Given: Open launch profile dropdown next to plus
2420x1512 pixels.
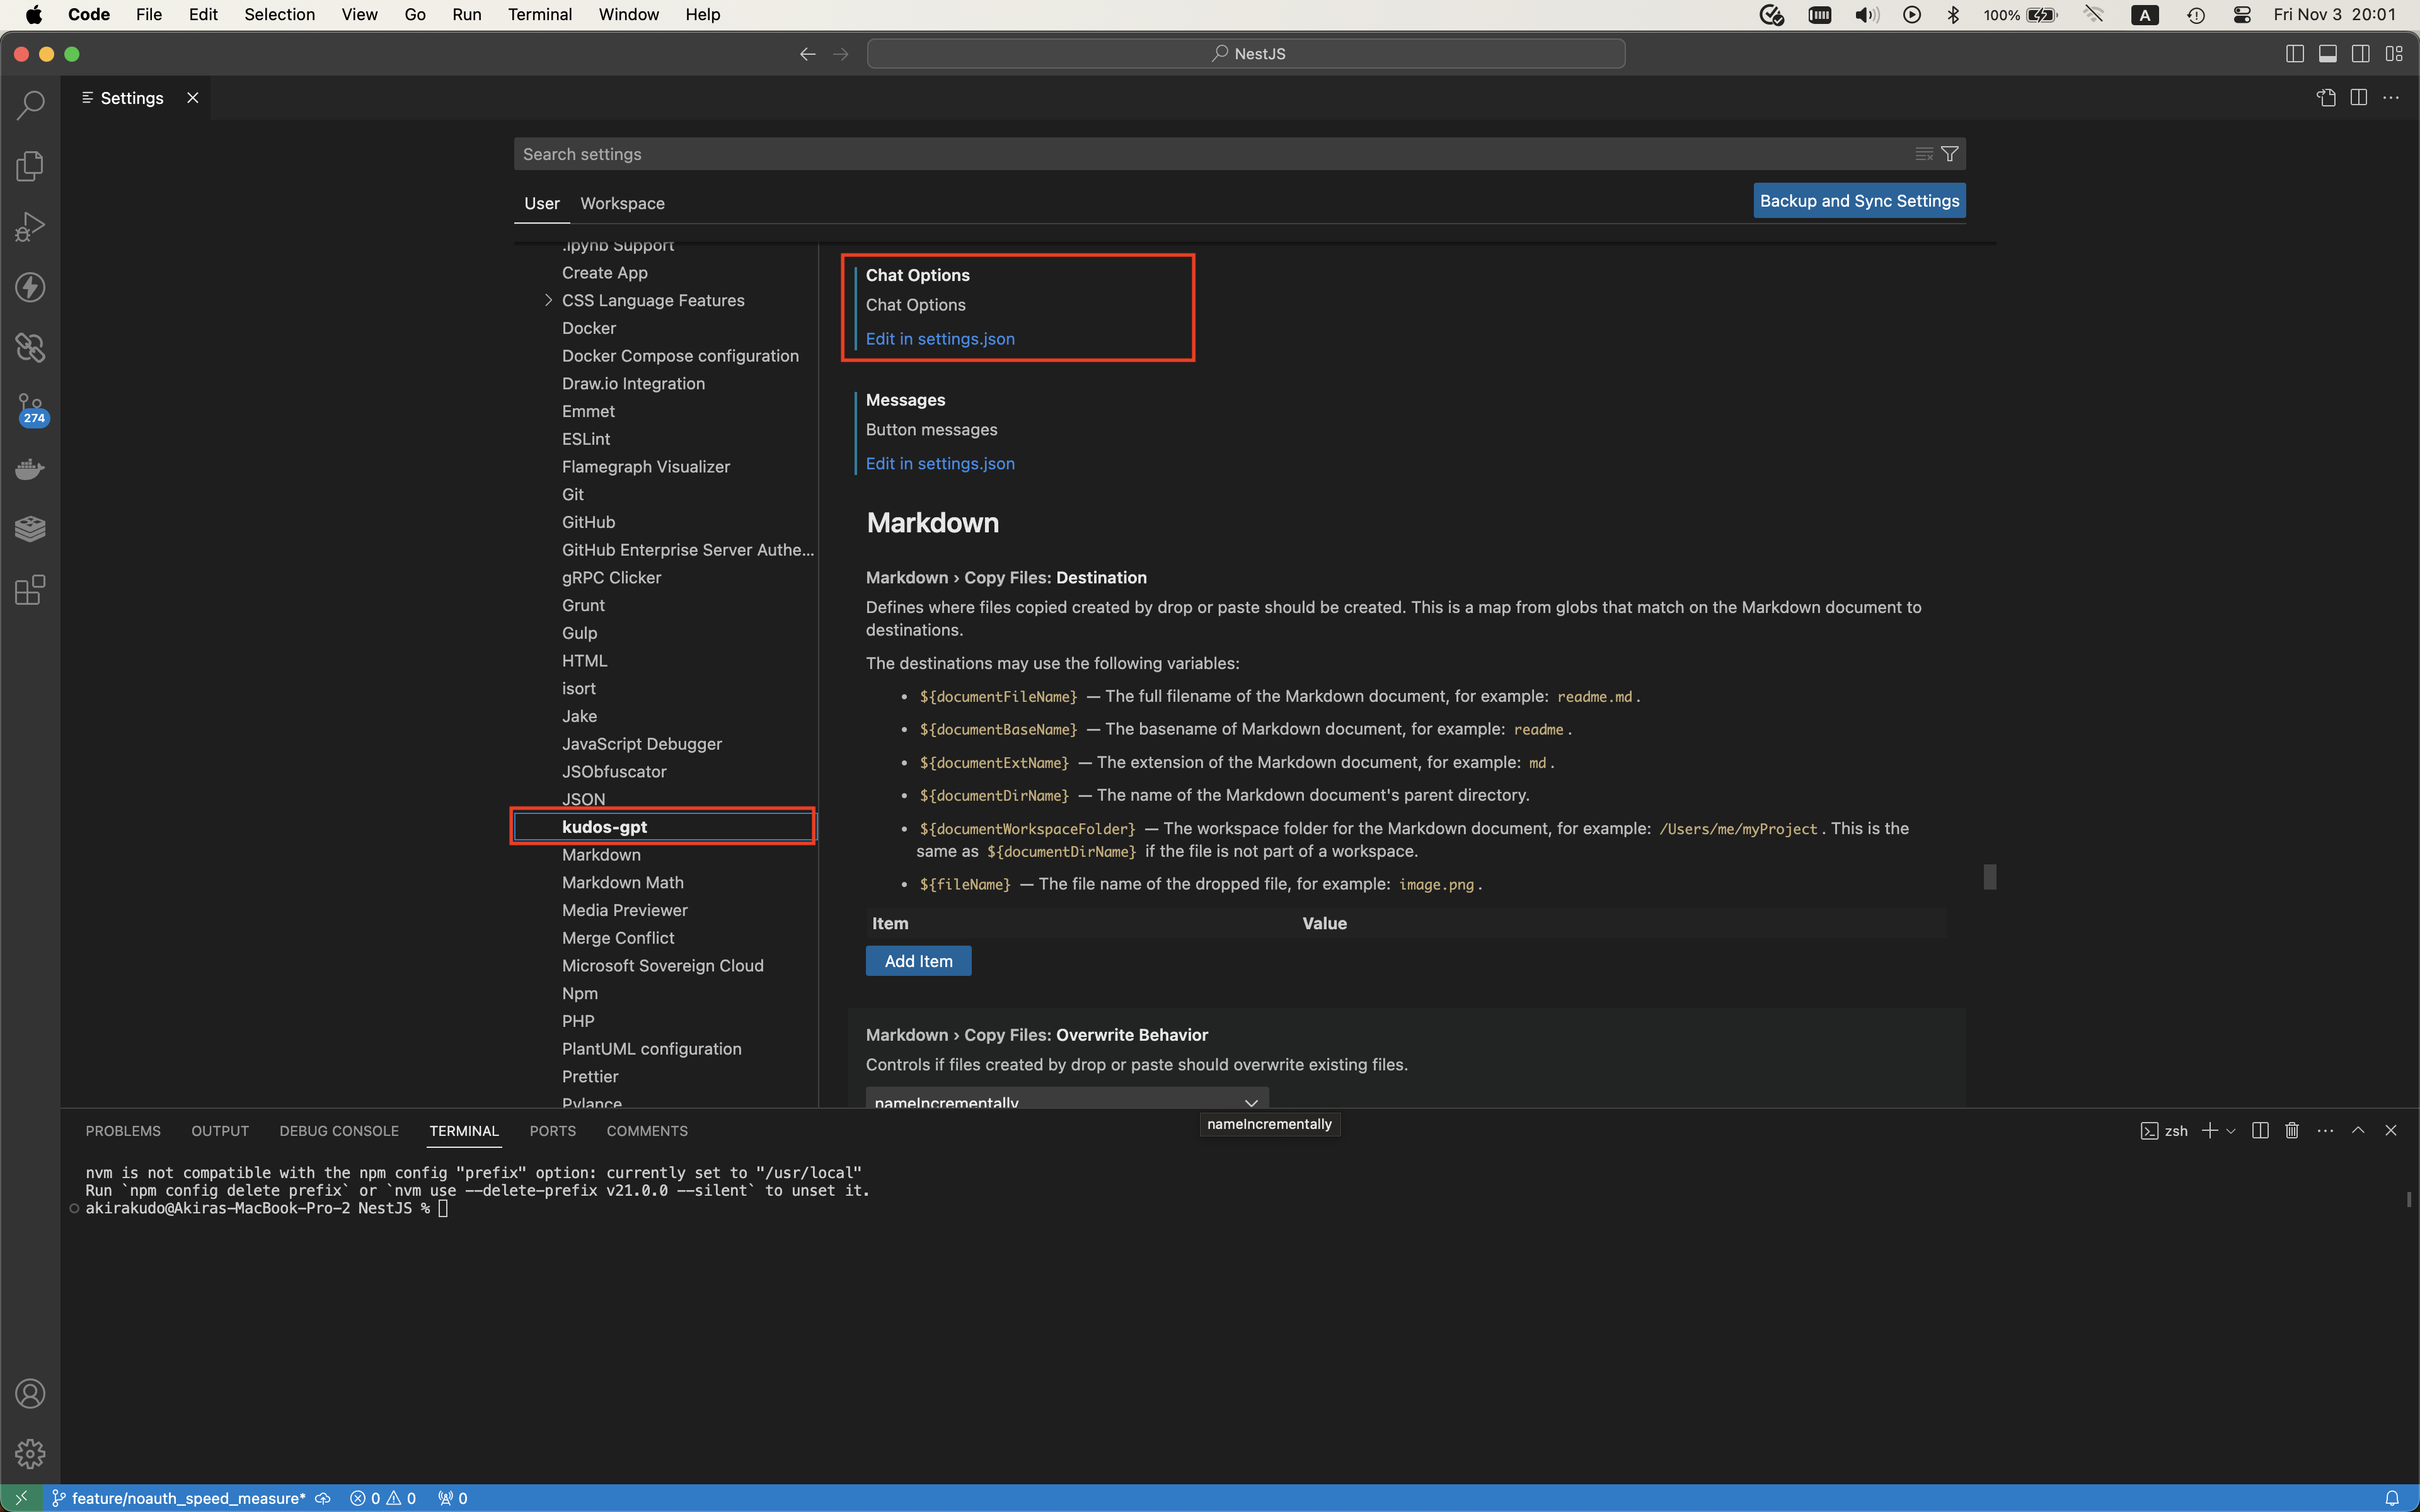Looking at the screenshot, I should click(2231, 1131).
